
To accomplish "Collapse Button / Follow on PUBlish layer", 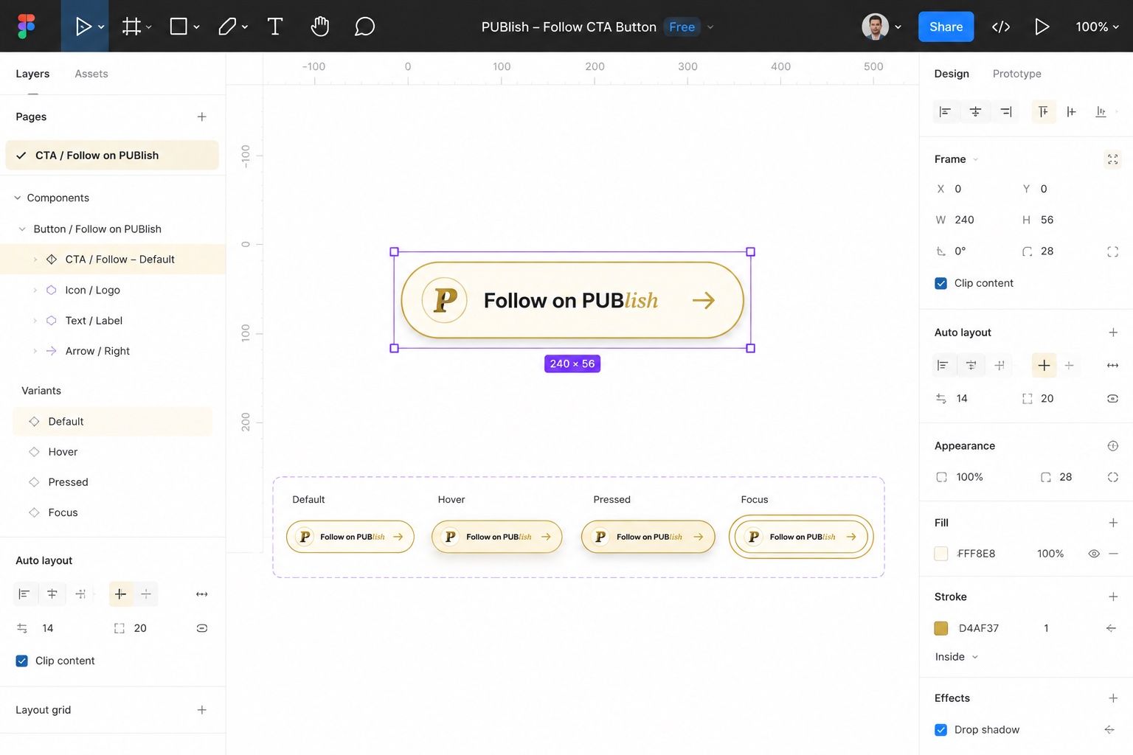I will click(x=22, y=229).
